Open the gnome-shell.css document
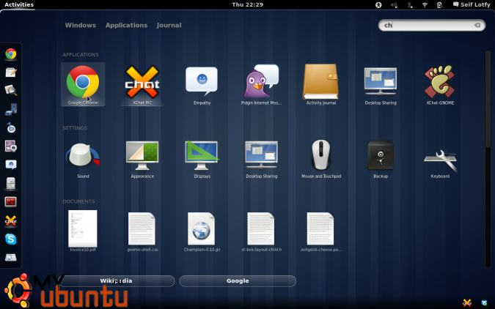 (x=142, y=231)
